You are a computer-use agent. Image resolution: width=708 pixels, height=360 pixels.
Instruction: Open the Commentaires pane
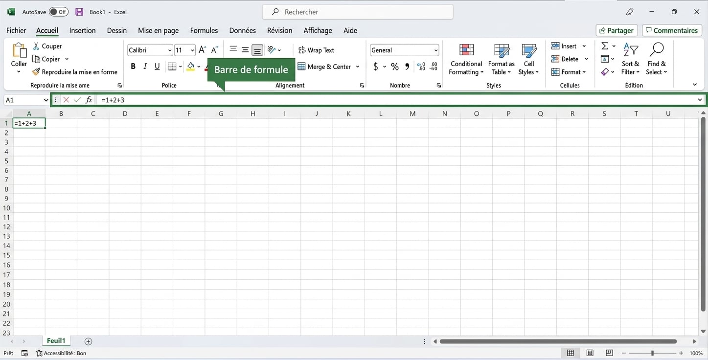coord(672,30)
